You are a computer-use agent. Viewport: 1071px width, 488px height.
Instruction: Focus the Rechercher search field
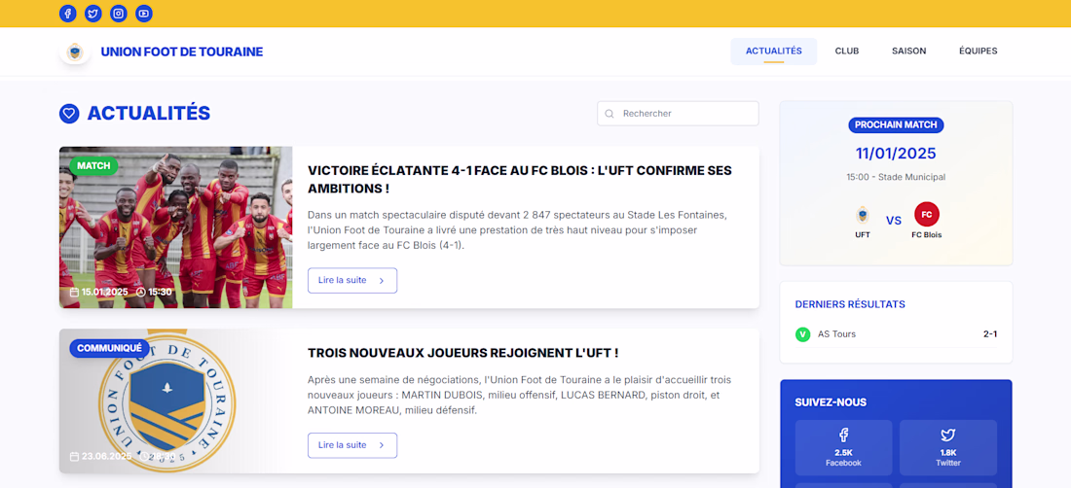pos(678,114)
